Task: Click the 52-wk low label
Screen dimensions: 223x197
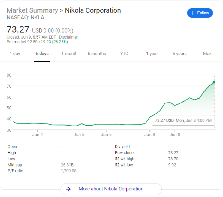Action: [x=124, y=165]
